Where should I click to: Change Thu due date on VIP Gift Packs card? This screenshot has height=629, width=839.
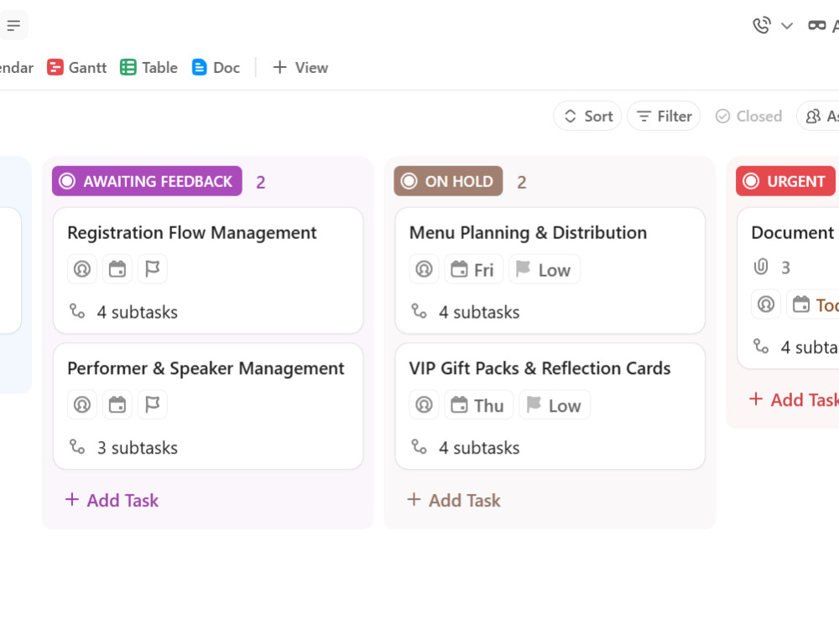(478, 405)
